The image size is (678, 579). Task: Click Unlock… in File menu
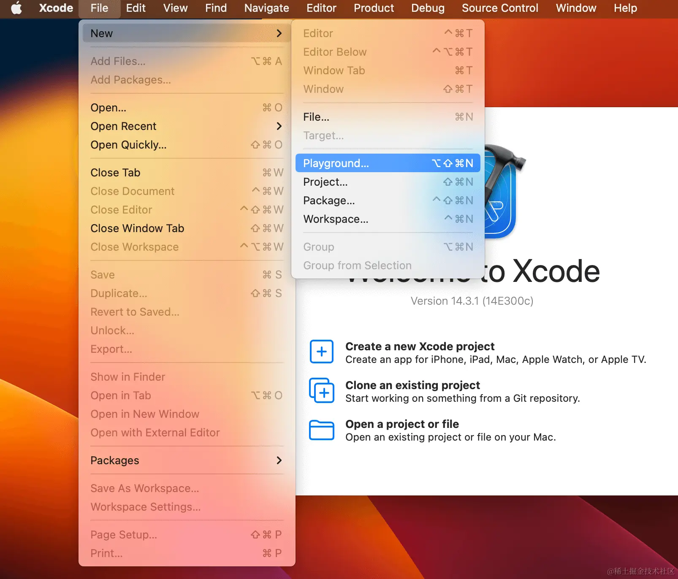[x=187, y=330]
